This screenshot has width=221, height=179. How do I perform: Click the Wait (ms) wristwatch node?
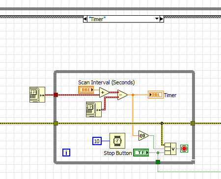pos(117,141)
